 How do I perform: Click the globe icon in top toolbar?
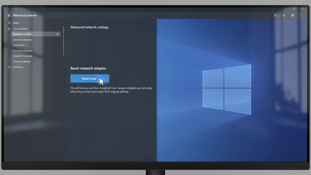click(x=293, y=15)
